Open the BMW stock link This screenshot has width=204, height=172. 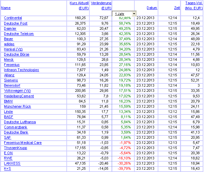click(x=8, y=101)
